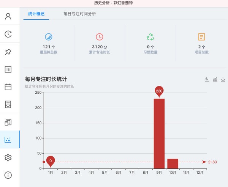This screenshot has height=187, width=228.
Task: Click the 12月 axis label
Action: [200, 173]
